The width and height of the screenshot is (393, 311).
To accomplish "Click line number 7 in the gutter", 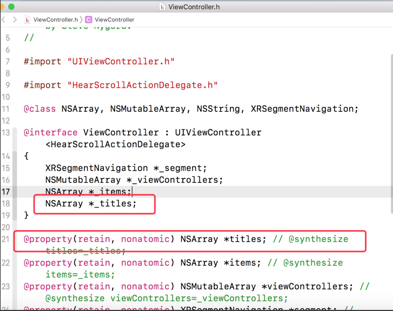I will coord(8,62).
